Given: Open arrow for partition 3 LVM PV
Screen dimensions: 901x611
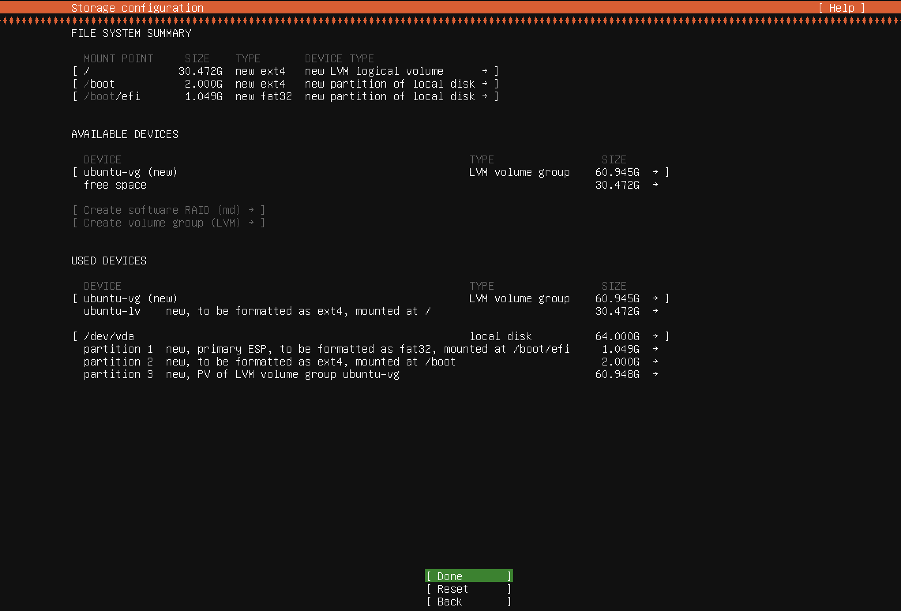Looking at the screenshot, I should point(655,374).
